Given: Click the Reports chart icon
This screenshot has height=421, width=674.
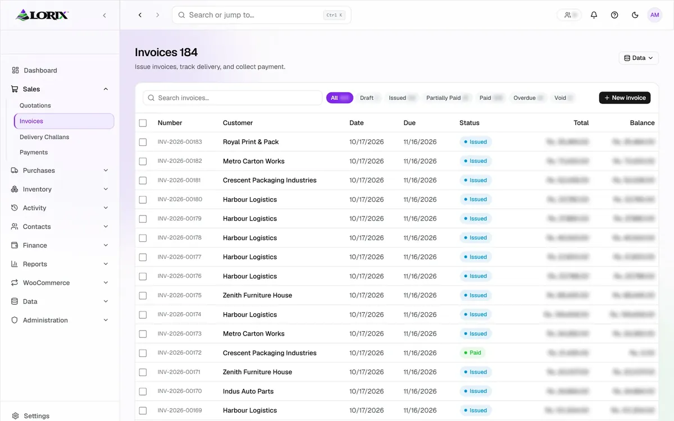Looking at the screenshot, I should pyautogui.click(x=15, y=264).
